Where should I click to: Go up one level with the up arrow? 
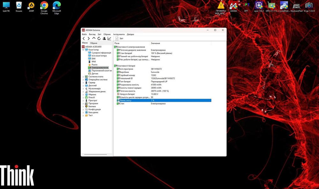[x=94, y=38]
